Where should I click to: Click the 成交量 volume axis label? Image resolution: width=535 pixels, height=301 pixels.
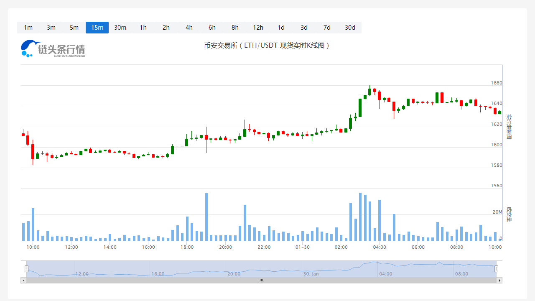point(509,214)
